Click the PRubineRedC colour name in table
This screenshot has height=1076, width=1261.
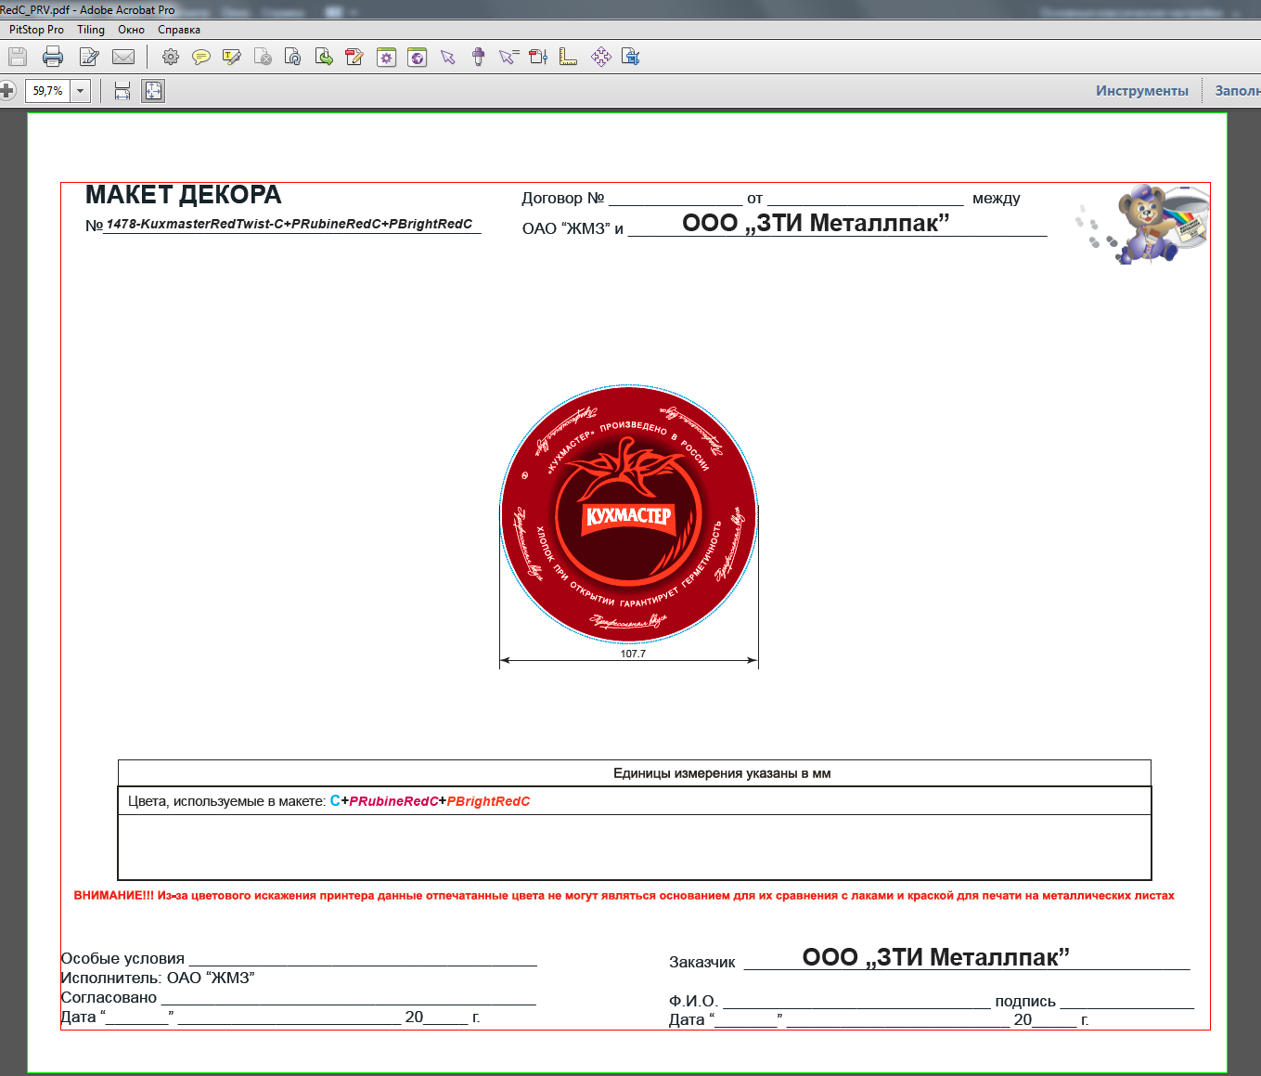click(393, 801)
